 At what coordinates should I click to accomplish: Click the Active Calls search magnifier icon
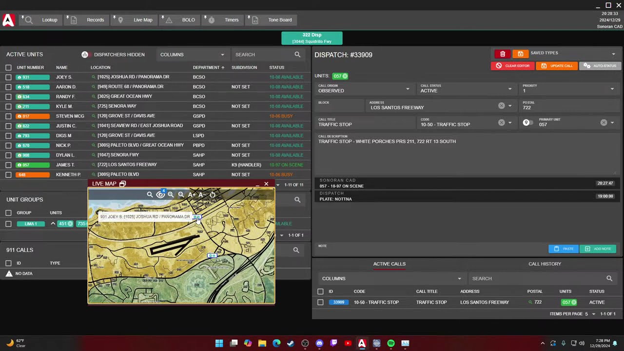(x=609, y=278)
